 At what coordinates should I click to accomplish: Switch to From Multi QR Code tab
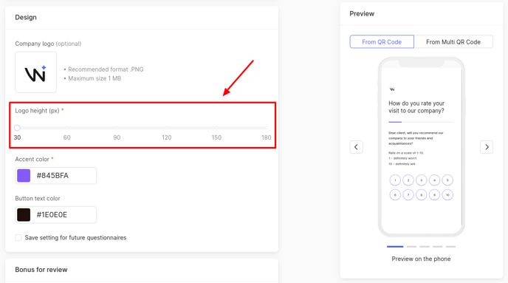pyautogui.click(x=453, y=42)
